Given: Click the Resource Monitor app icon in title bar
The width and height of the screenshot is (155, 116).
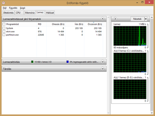Looking at the screenshot, I should [4, 3].
